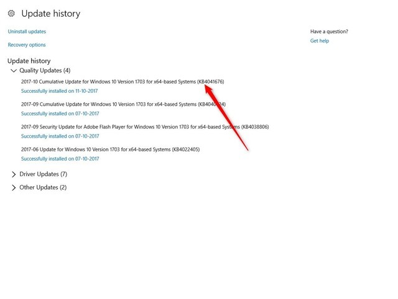Open the Recovery options link
This screenshot has width=398, height=299.
(27, 45)
